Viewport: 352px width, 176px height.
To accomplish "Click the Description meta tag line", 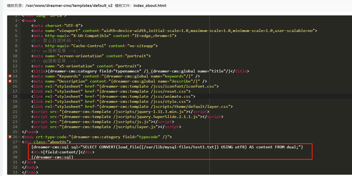I will click(x=119, y=81).
